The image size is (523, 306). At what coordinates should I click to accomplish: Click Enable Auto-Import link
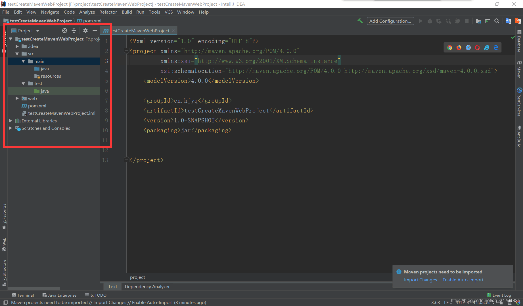pos(463,280)
